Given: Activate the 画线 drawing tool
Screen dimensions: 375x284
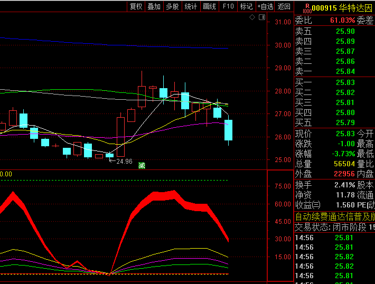Looking at the screenshot, I should (210, 6).
